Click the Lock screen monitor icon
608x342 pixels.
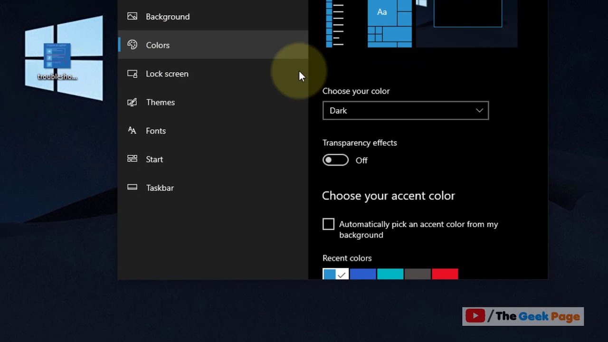(x=132, y=74)
